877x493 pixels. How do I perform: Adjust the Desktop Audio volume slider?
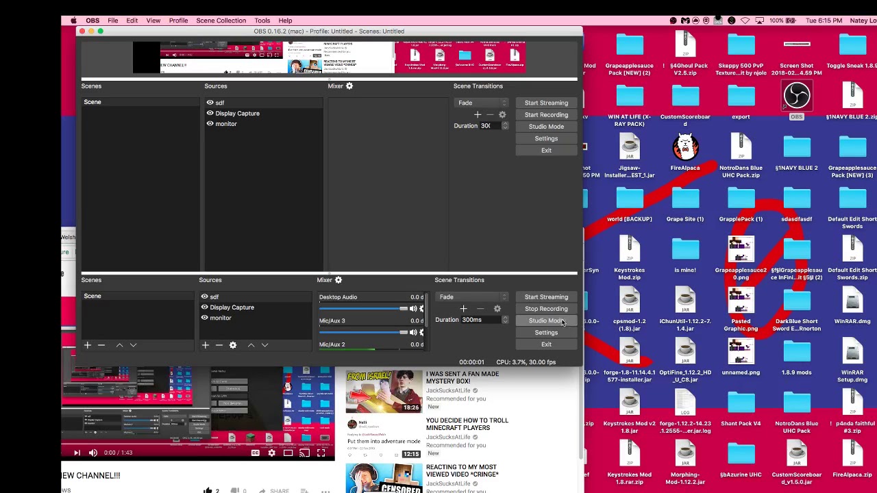(x=362, y=309)
